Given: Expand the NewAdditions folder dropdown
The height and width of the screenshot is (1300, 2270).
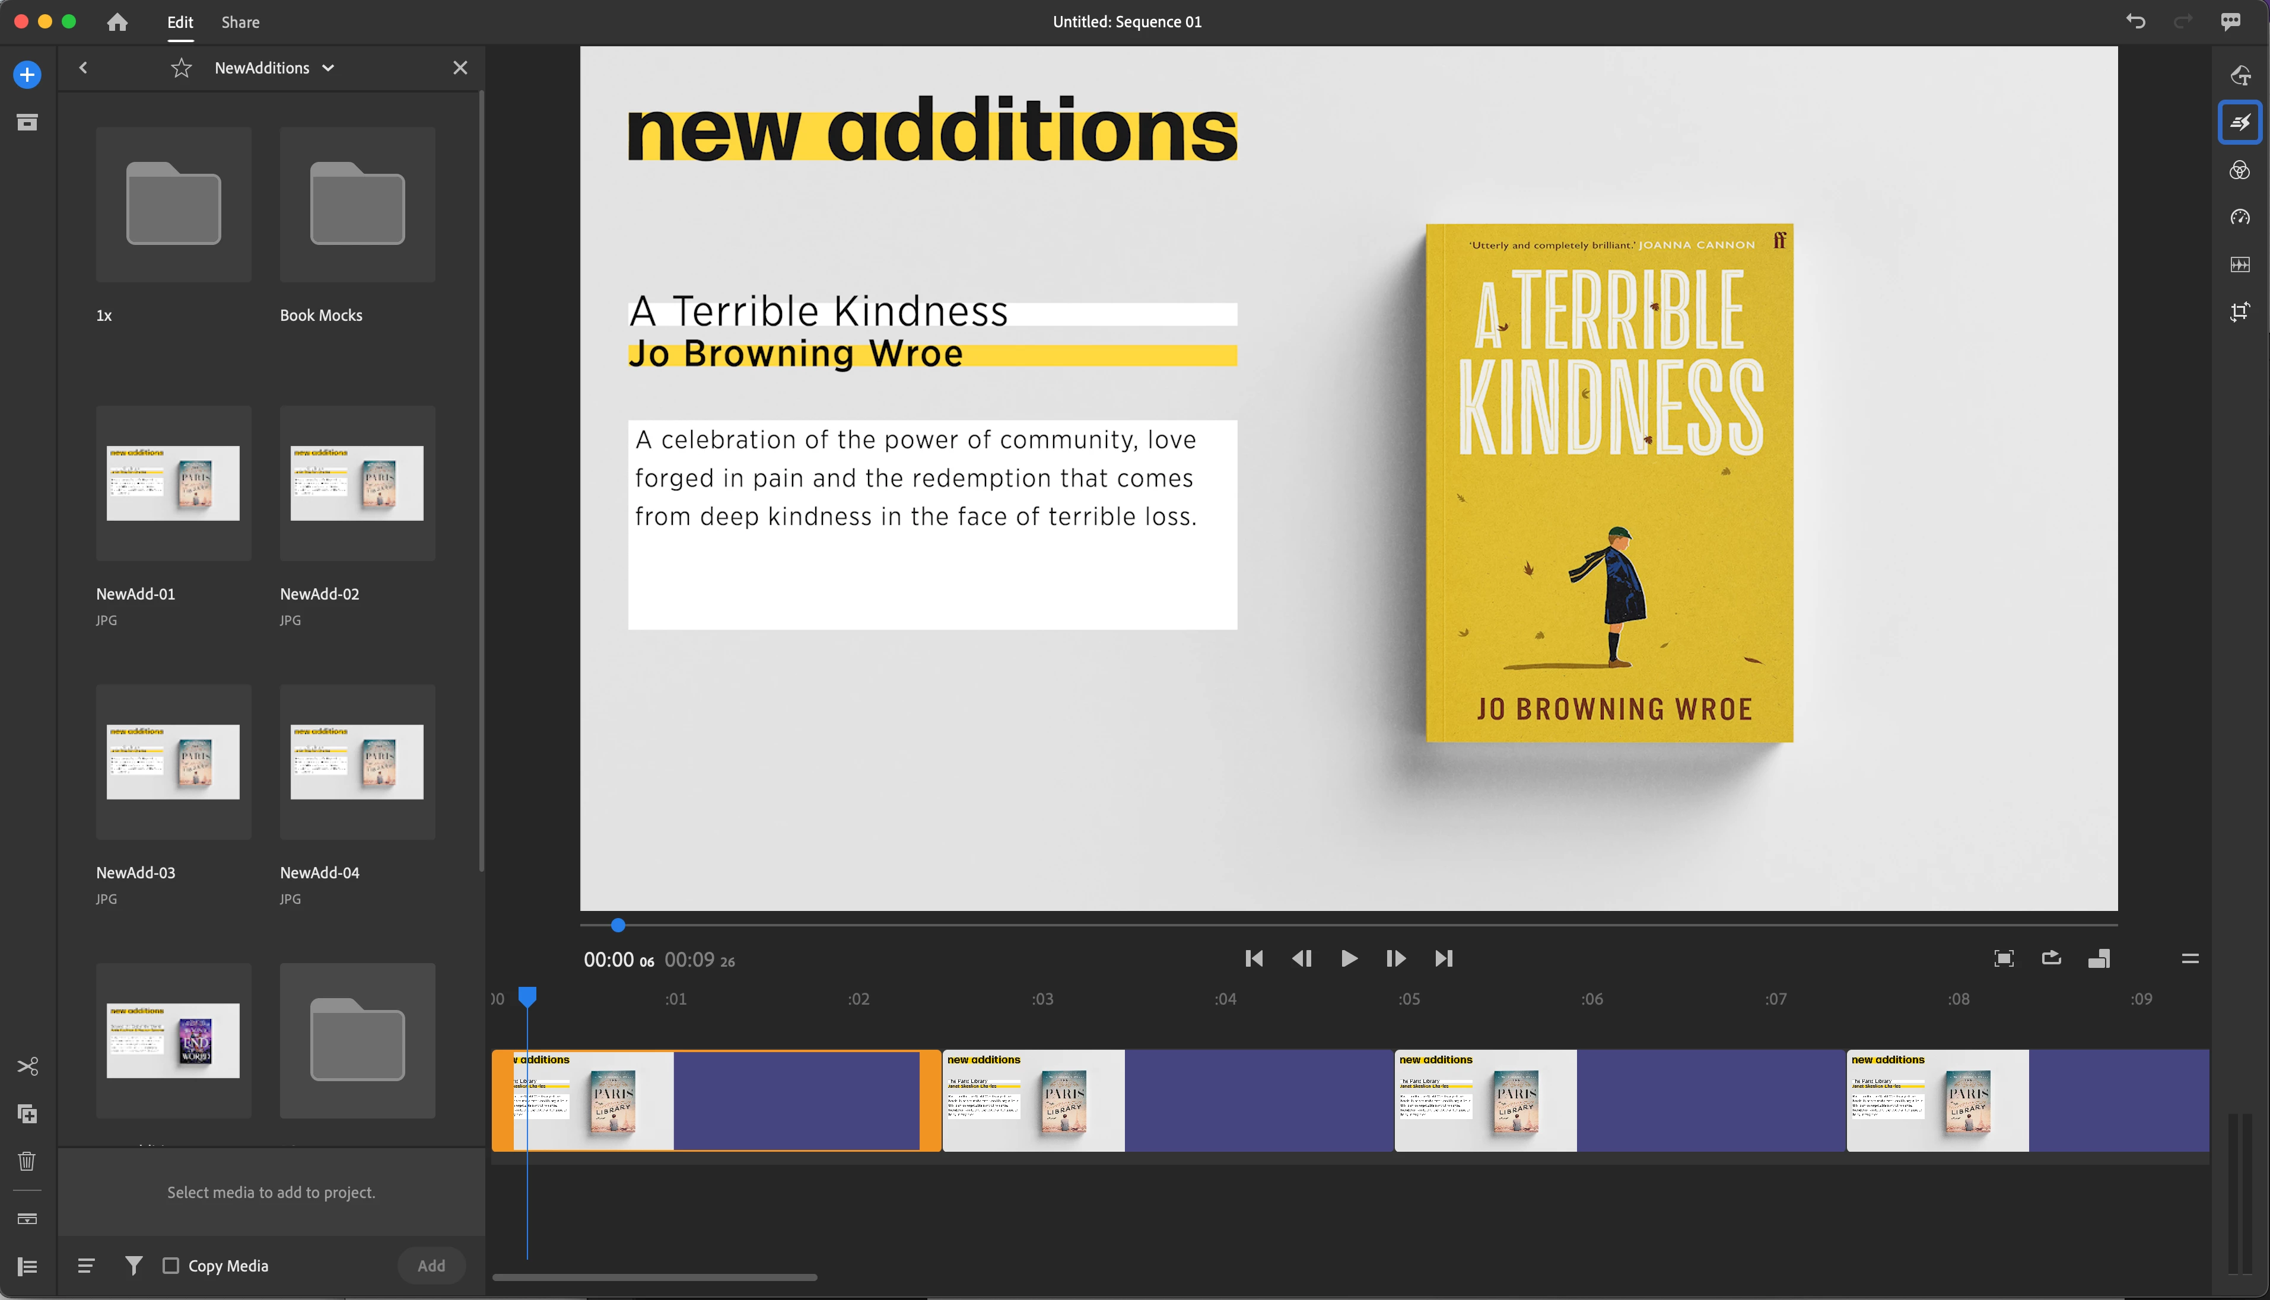Looking at the screenshot, I should click(329, 68).
